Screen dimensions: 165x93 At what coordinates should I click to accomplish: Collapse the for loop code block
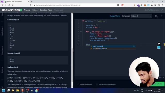pos(81,32)
